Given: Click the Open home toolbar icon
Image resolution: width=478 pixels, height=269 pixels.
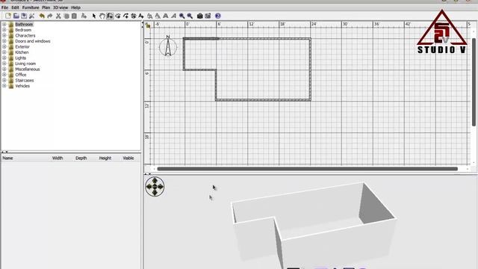Looking at the screenshot, I should (16, 16).
